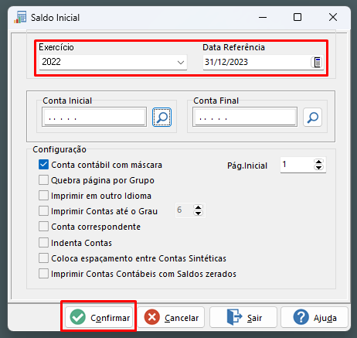Image resolution: width=357 pixels, height=338 pixels.
Task: Click the Sair button
Action: click(x=243, y=317)
